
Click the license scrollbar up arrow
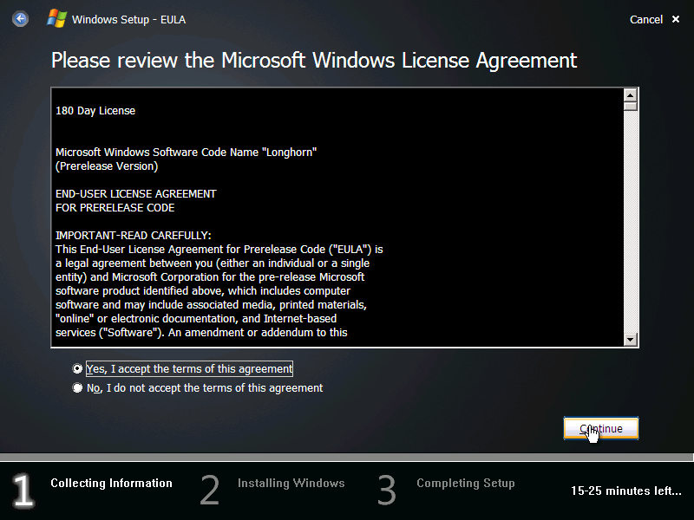pos(631,94)
